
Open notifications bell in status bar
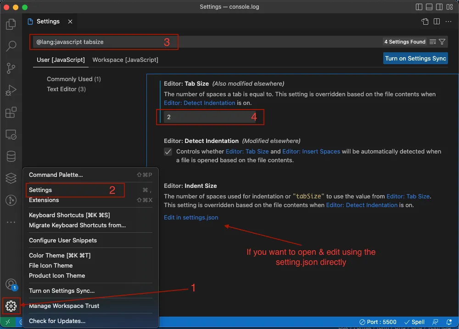[449, 322]
